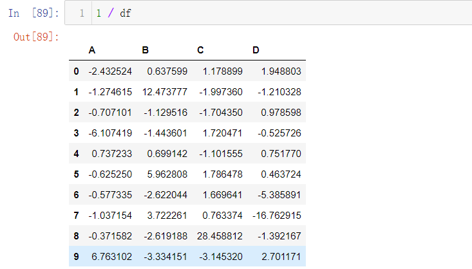Click the code cell input containing '1 / df'

[269, 13]
